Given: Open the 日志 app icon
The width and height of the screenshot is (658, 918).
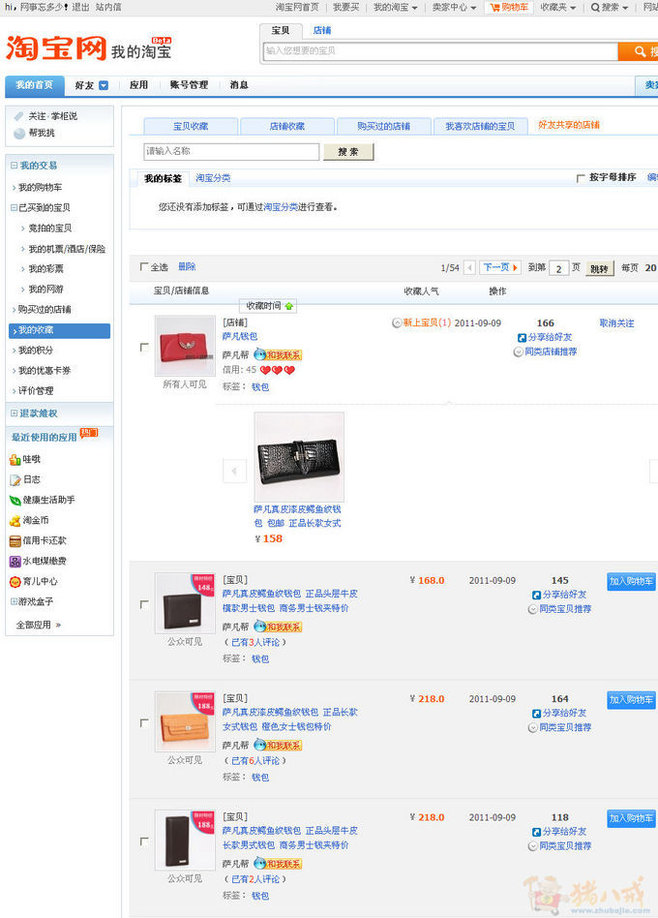Looking at the screenshot, I should [15, 479].
